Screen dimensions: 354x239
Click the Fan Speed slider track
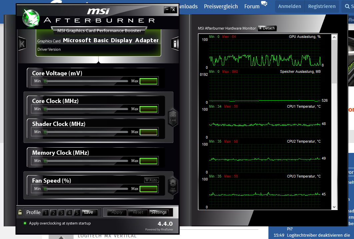[x=86, y=189]
